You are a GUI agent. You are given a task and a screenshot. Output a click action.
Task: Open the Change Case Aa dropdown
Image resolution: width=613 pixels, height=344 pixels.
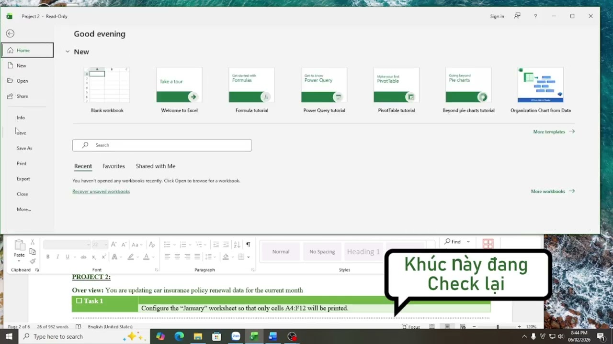(137, 245)
